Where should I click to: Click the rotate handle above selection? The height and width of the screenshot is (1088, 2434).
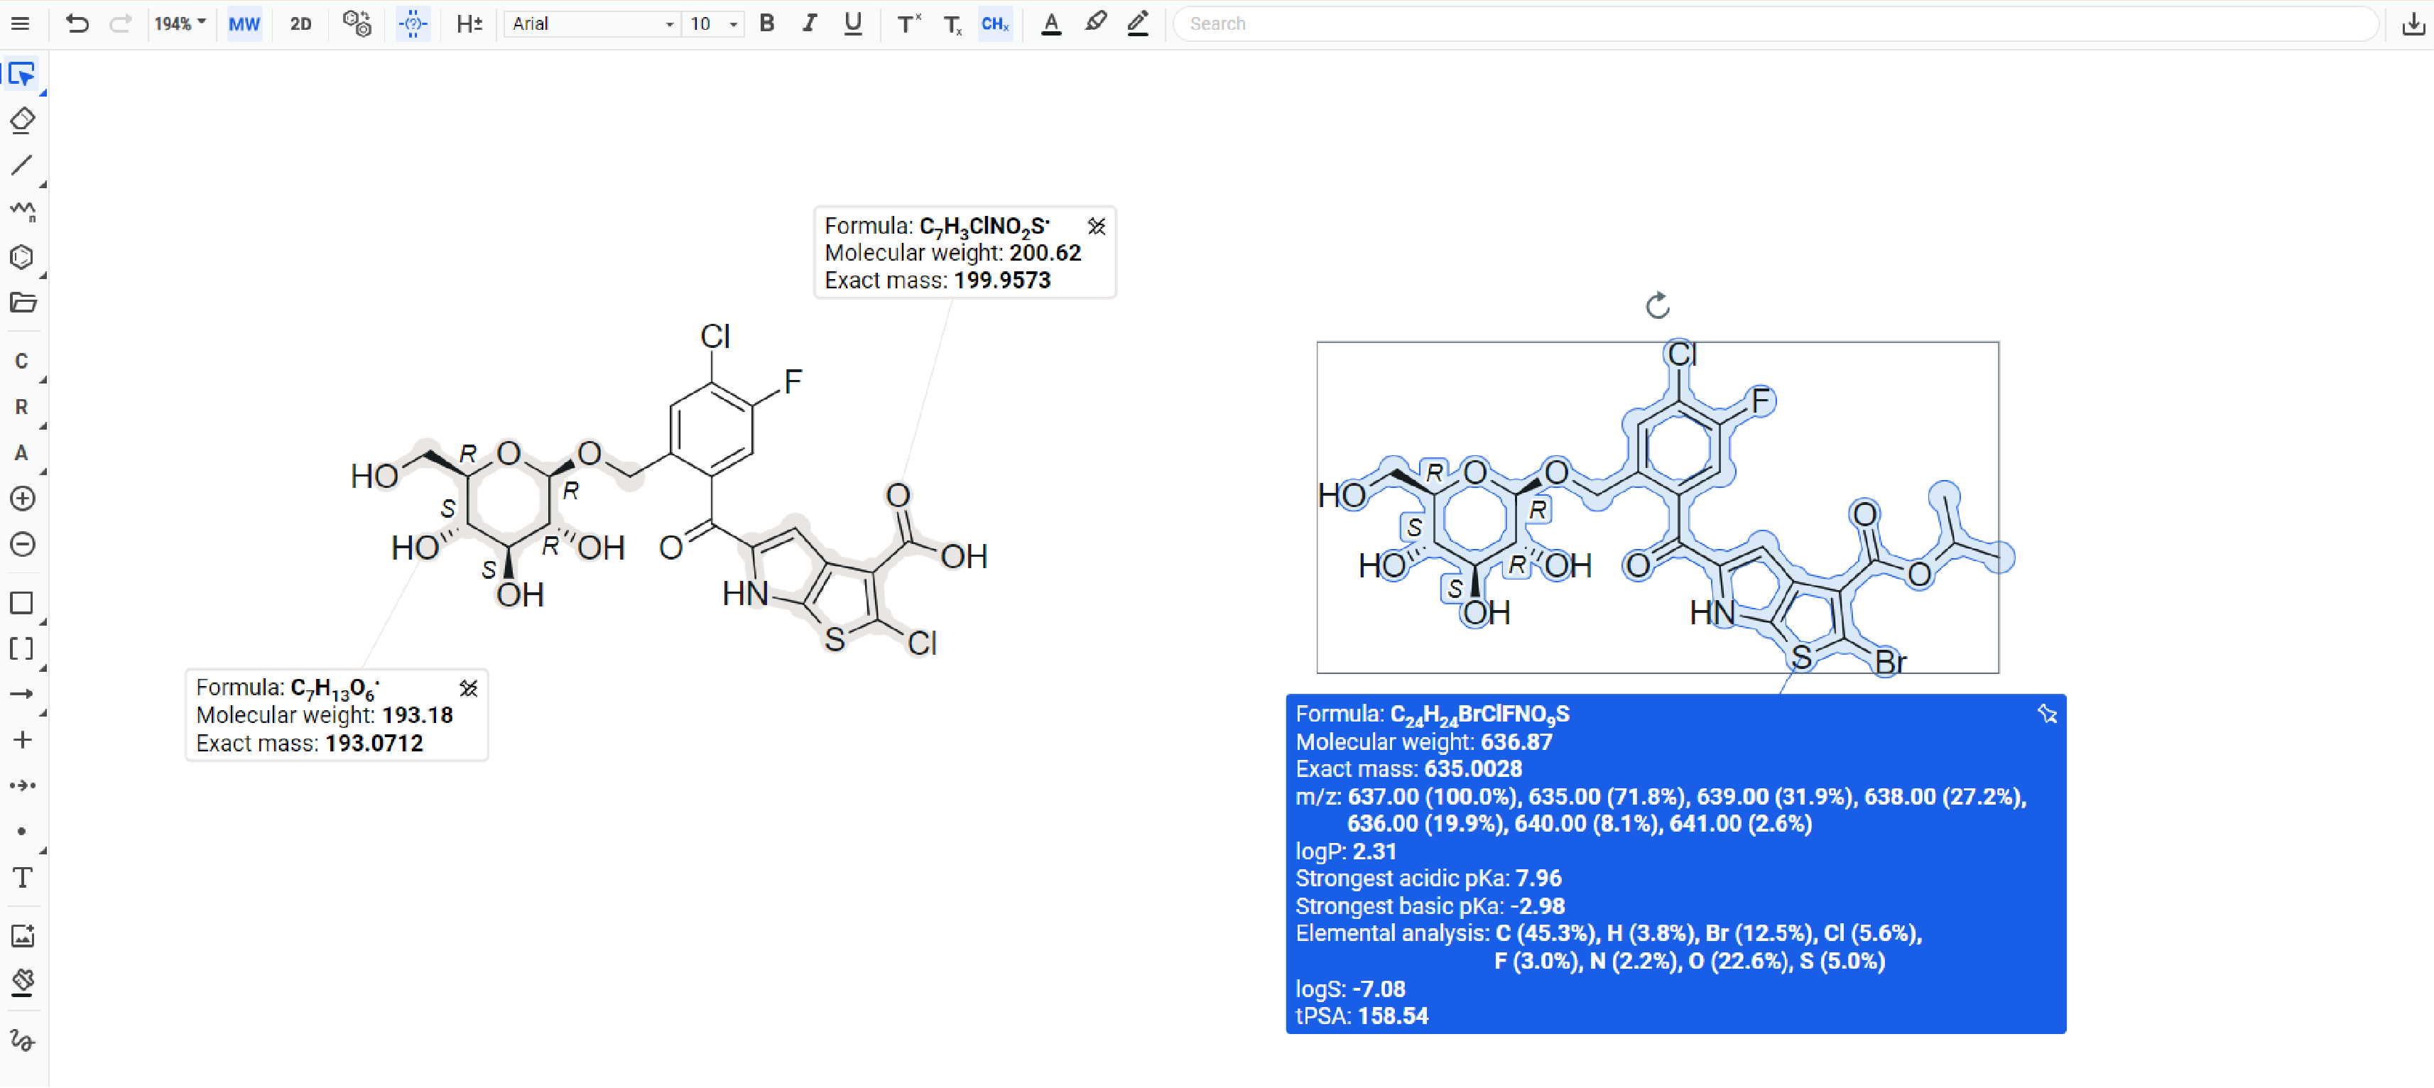click(1657, 305)
